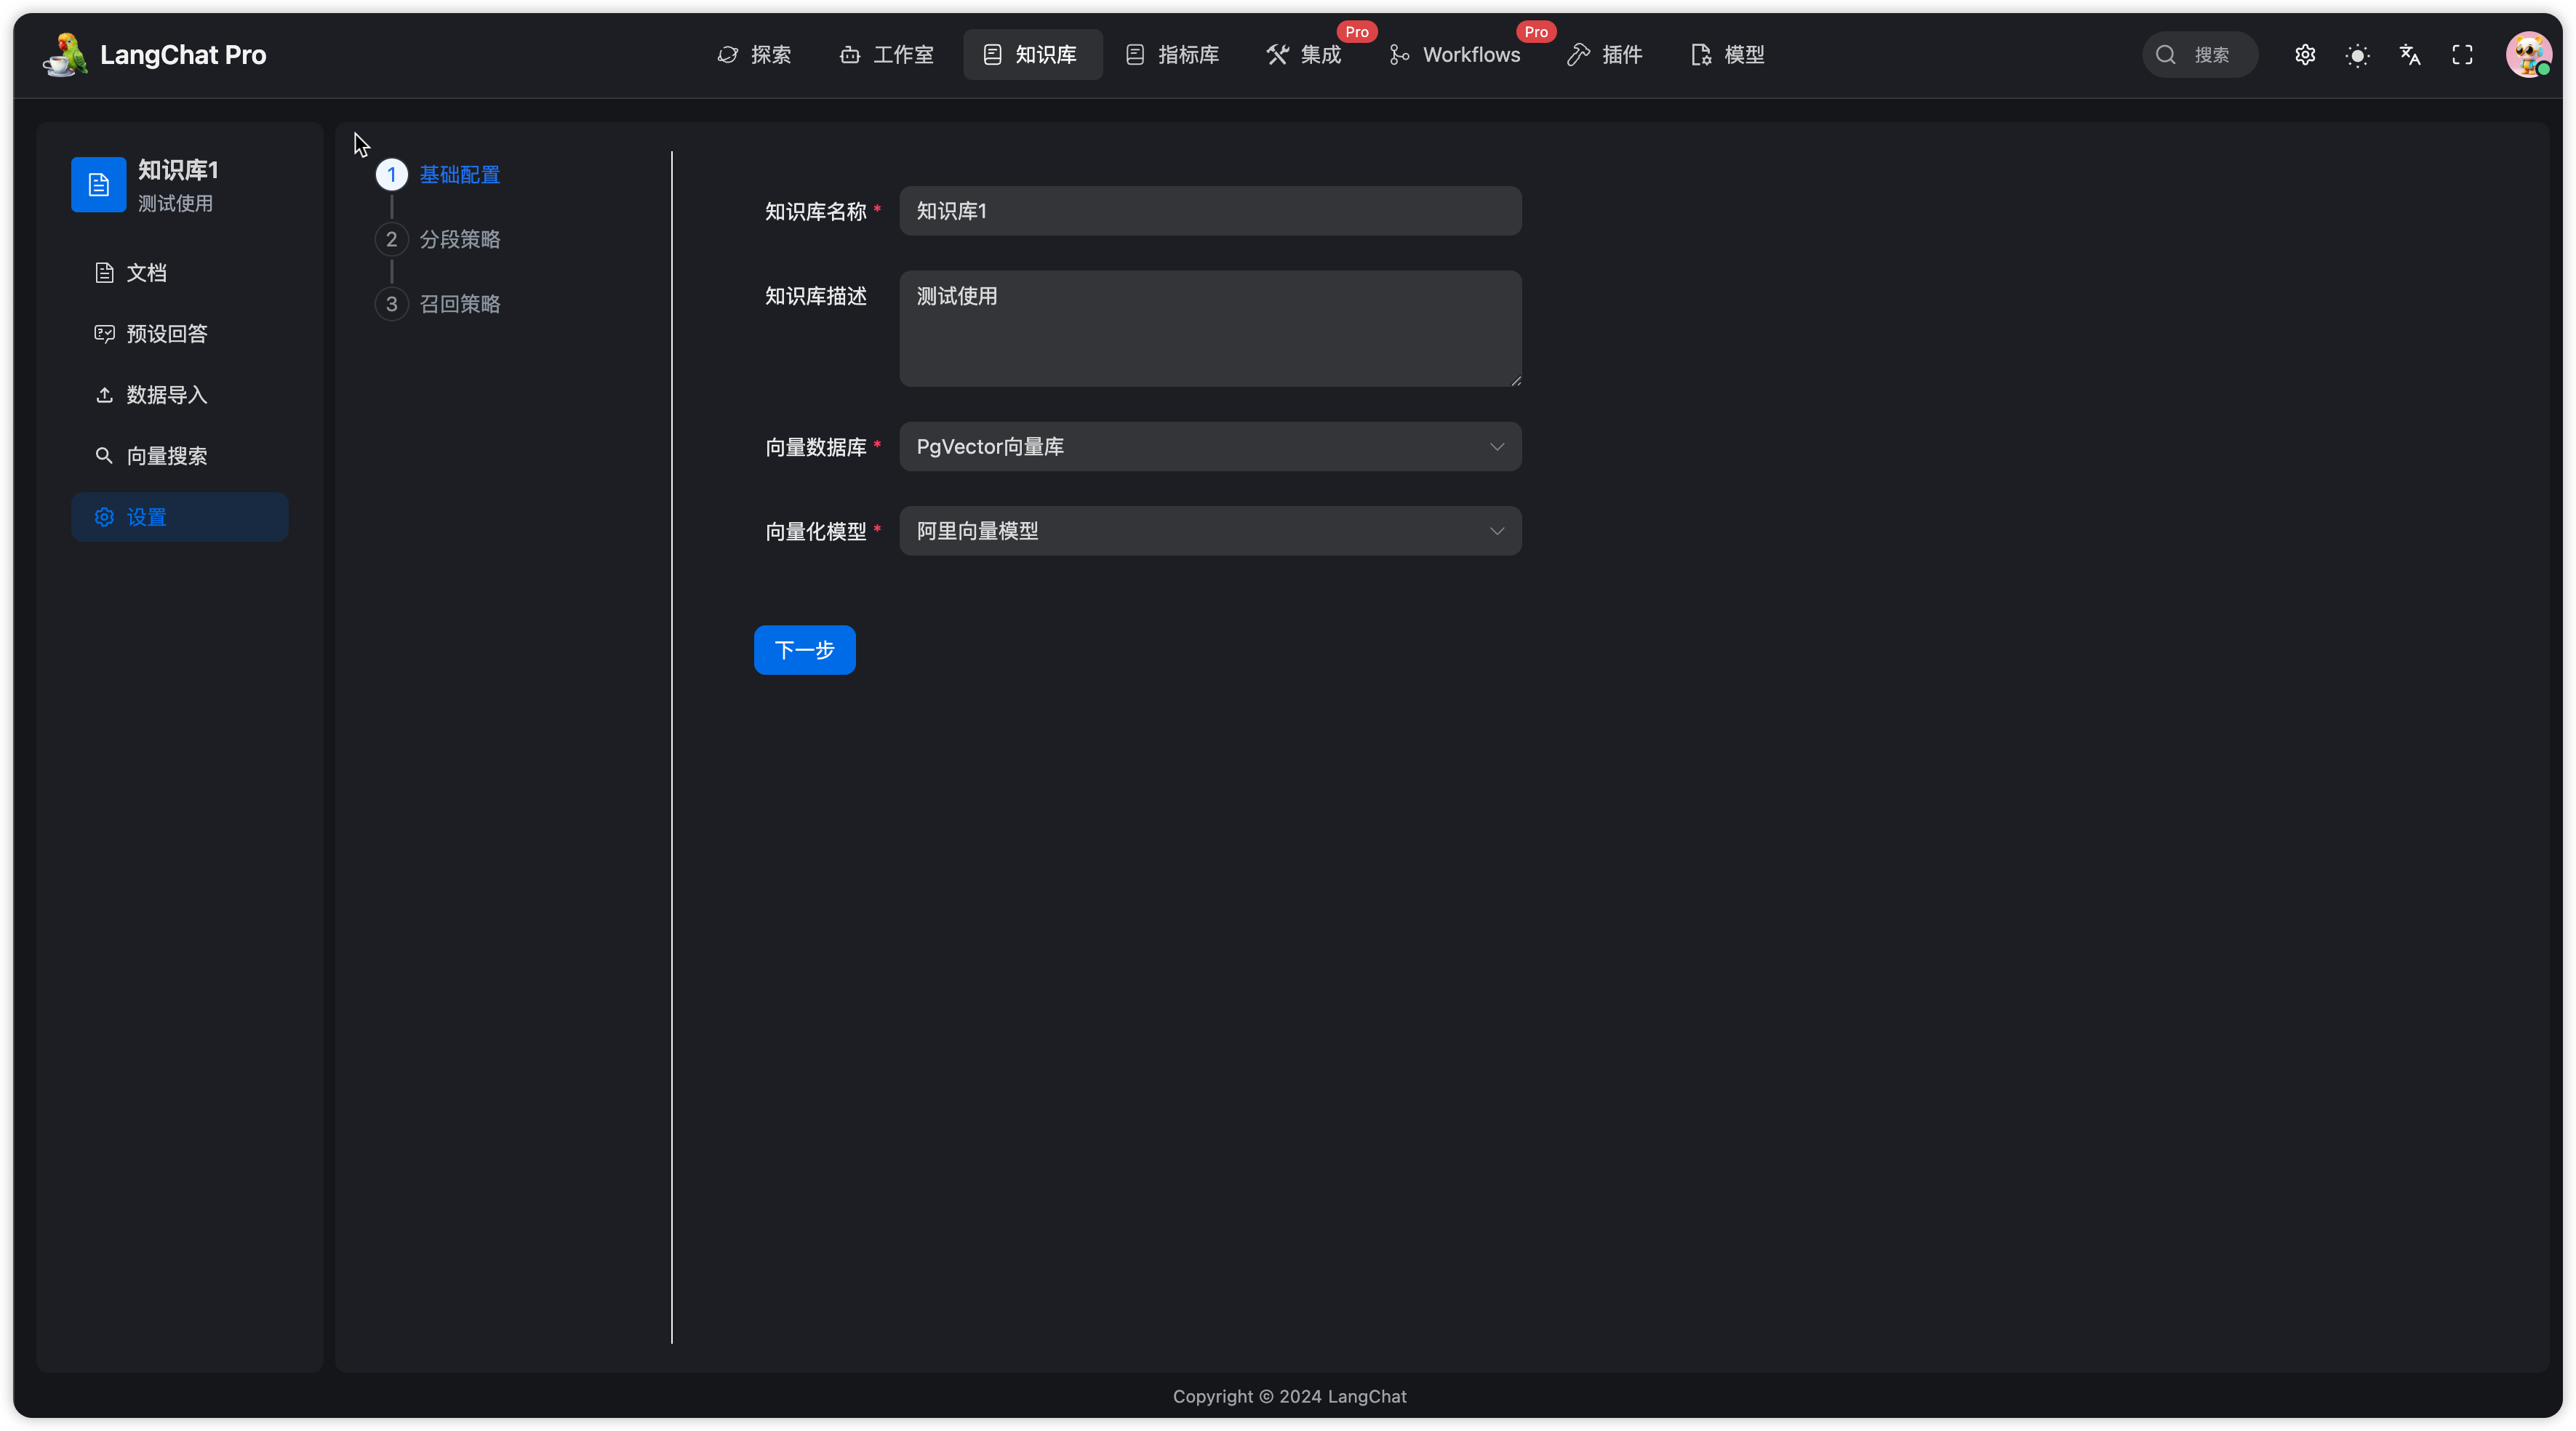Open the language translation switcher
The width and height of the screenshot is (2576, 1431).
(x=2410, y=55)
